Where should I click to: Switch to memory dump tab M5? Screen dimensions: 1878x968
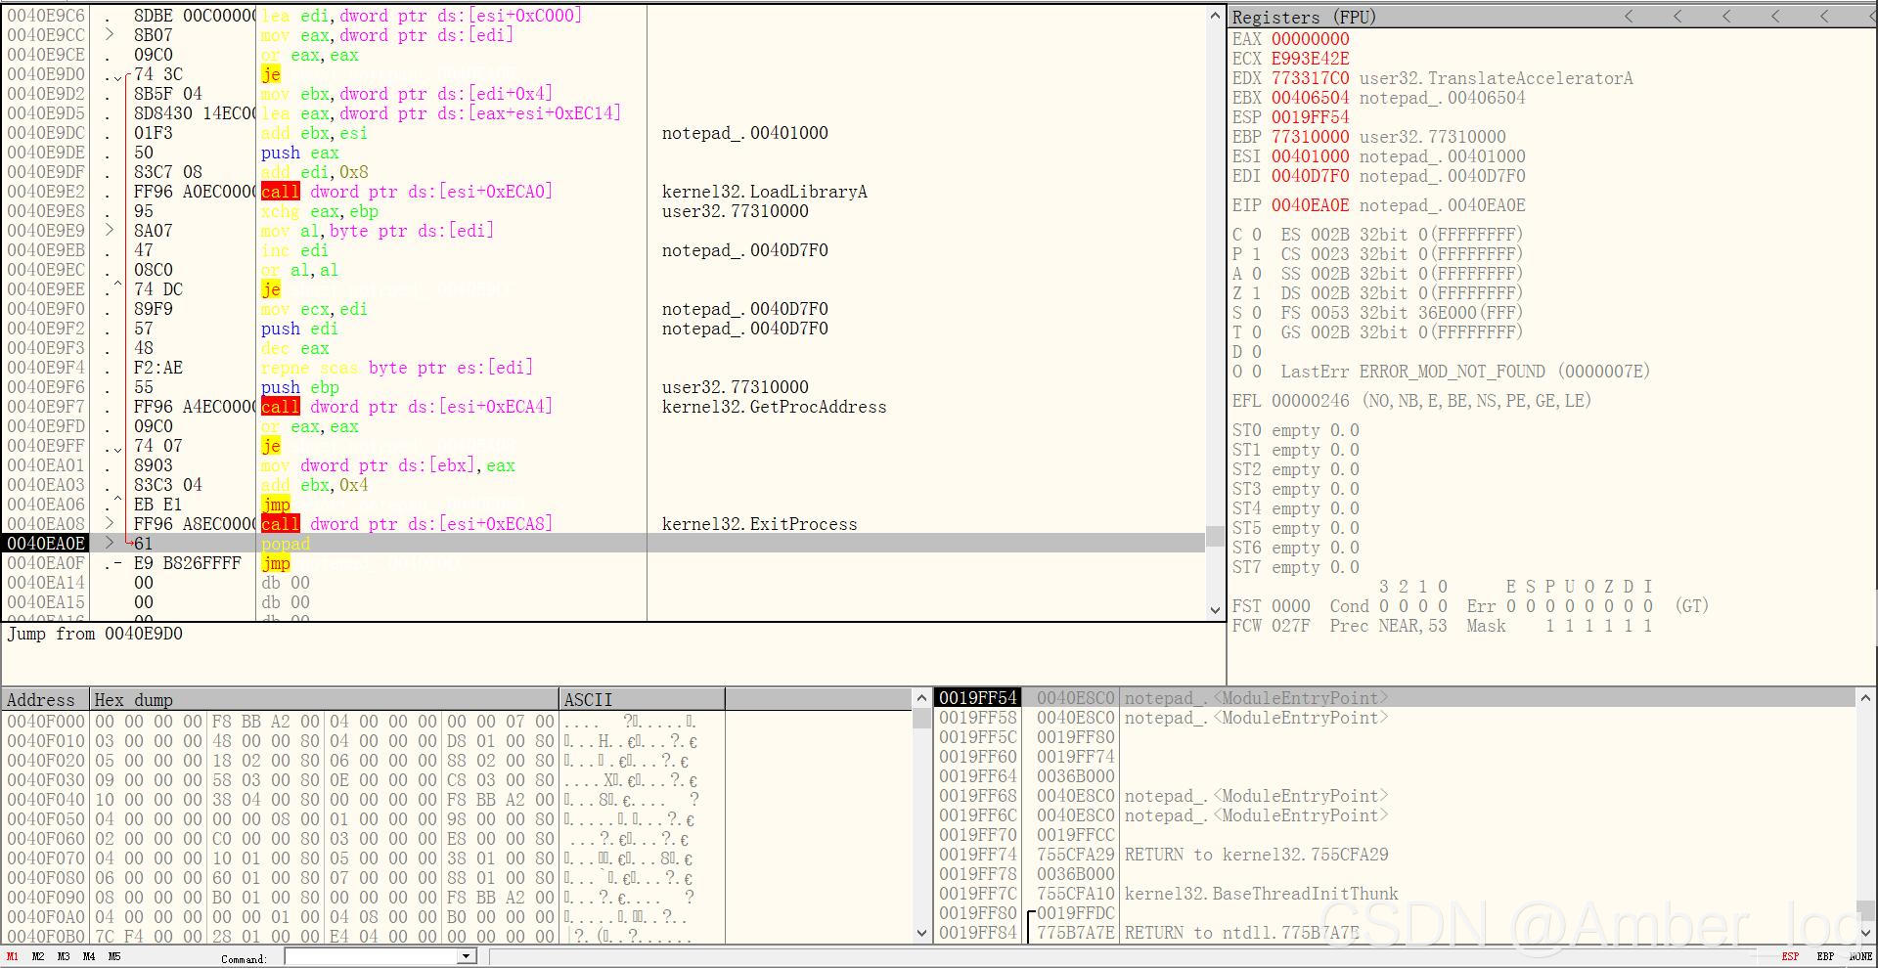[x=114, y=957]
